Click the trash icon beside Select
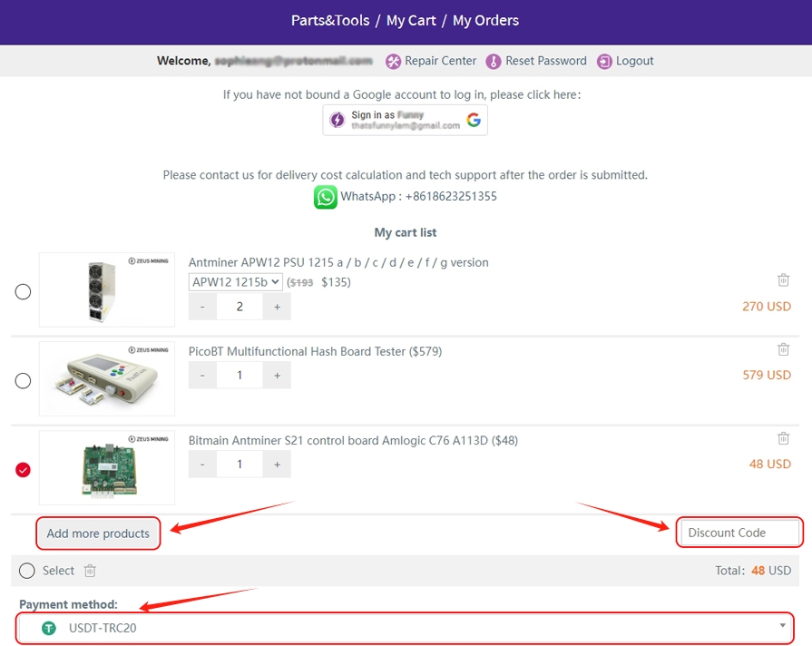 90,571
